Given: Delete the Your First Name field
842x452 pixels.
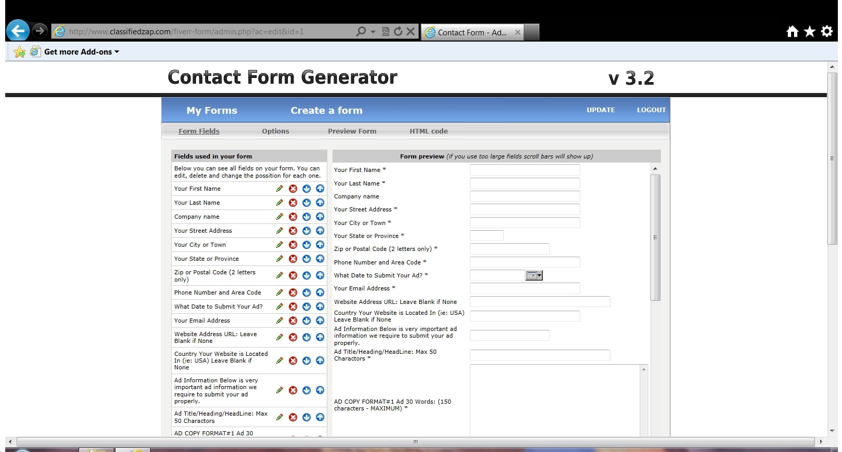Looking at the screenshot, I should click(293, 189).
